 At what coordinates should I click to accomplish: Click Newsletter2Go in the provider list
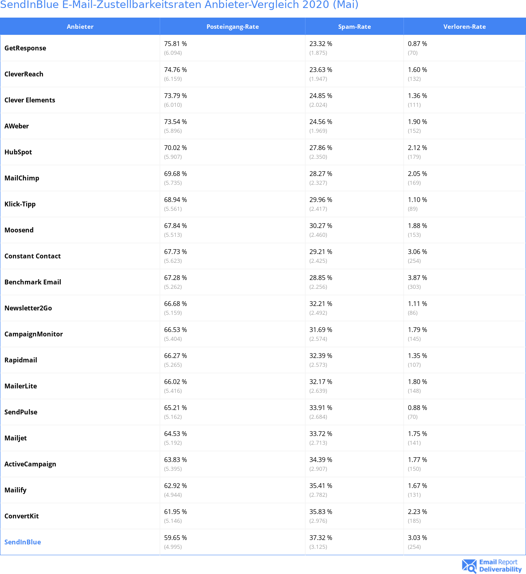tap(28, 308)
